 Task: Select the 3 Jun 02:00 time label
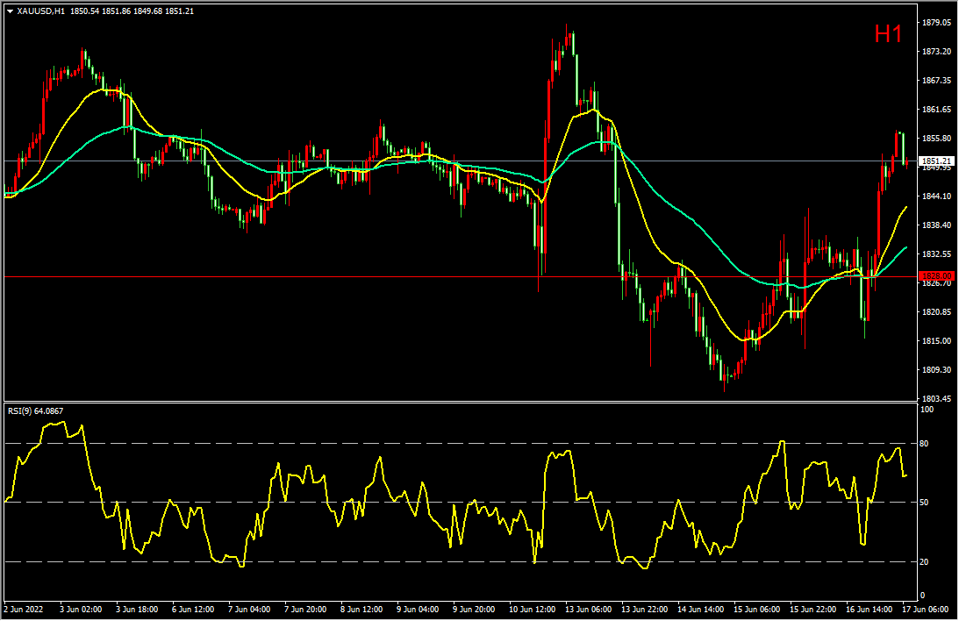point(81,610)
